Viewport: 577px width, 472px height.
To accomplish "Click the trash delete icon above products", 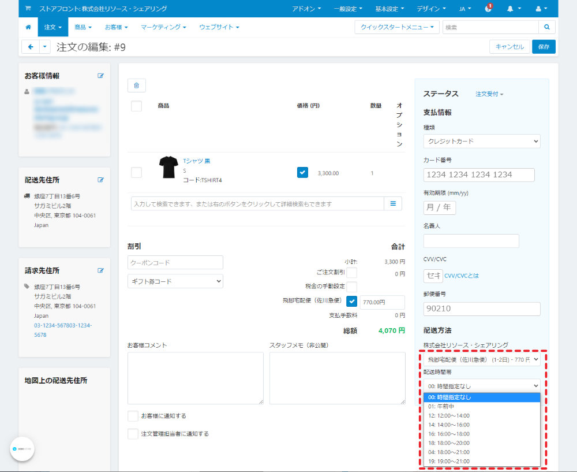I will click(x=137, y=86).
